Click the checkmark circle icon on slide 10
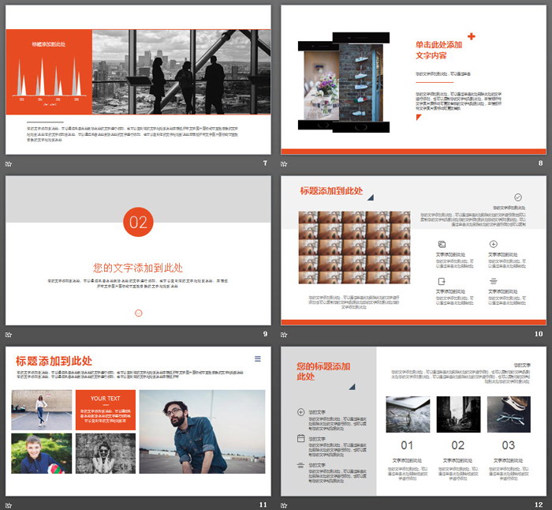Screen dimensions: 552x510 pos(518,197)
